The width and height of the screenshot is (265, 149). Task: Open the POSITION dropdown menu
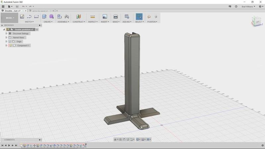tap(152, 22)
